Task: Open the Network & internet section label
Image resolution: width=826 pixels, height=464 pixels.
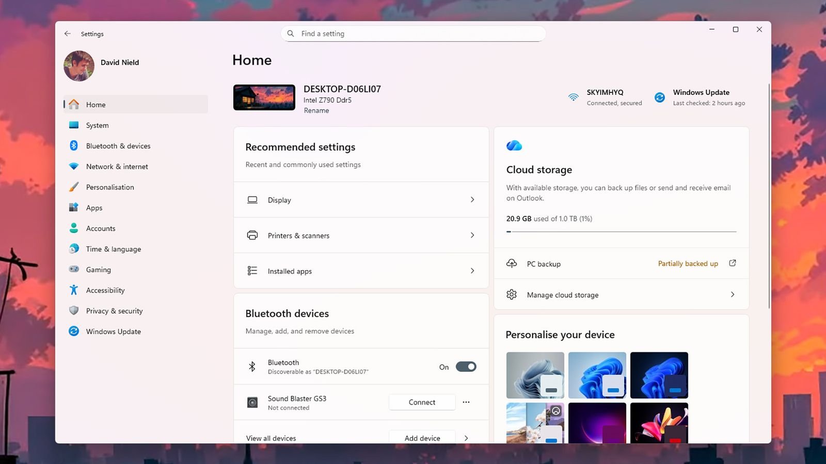Action: pyautogui.click(x=117, y=167)
